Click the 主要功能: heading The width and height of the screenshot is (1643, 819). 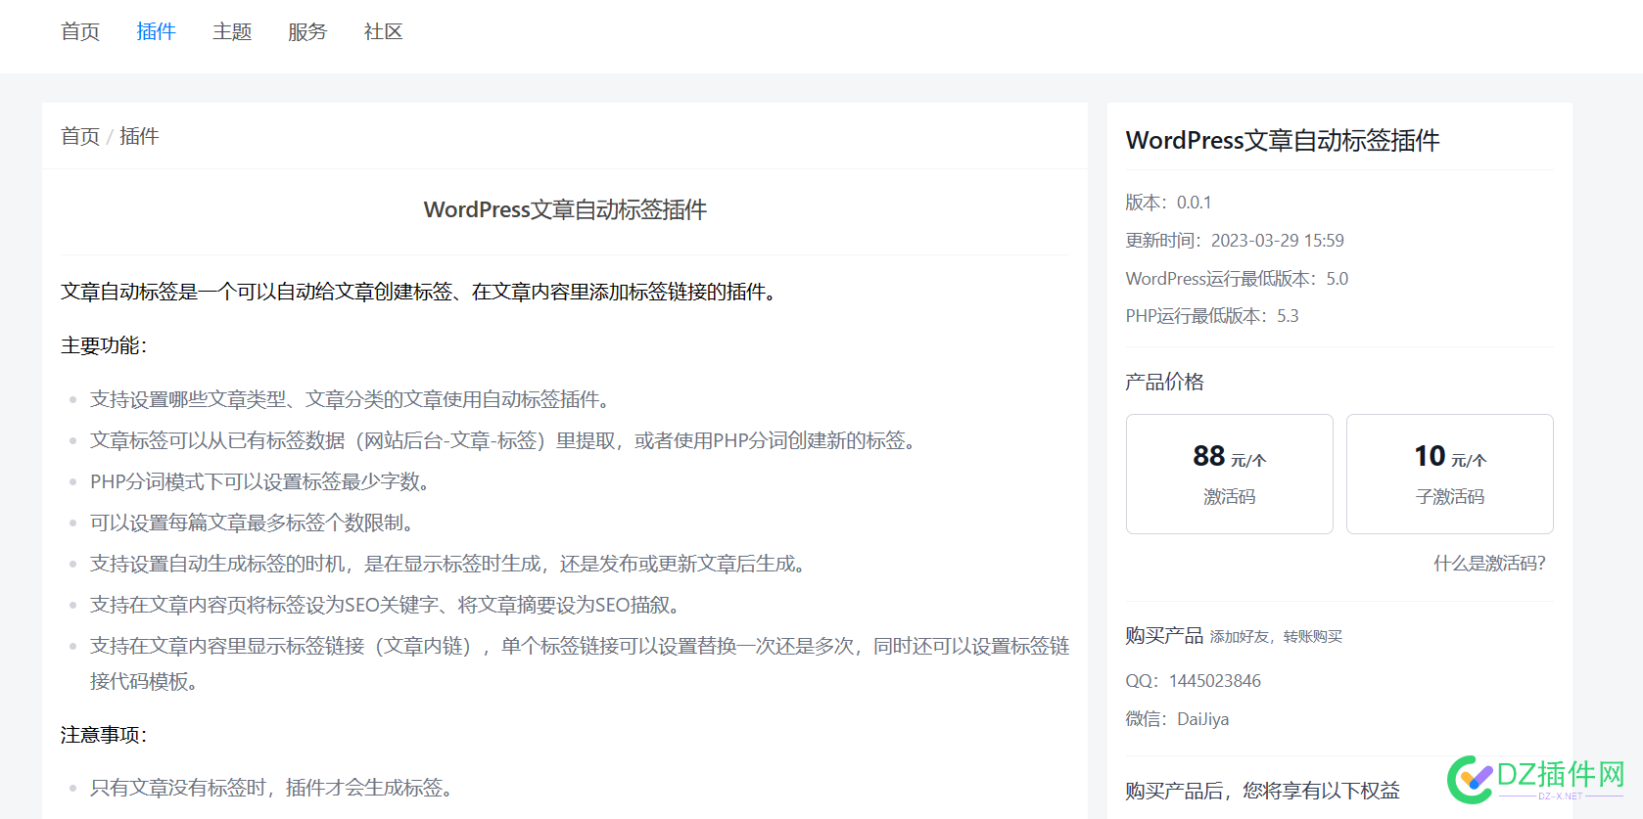104,345
